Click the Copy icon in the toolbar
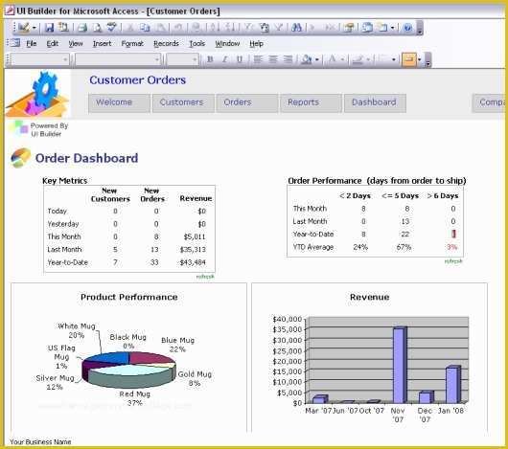This screenshot has height=449, width=508. tap(145, 28)
